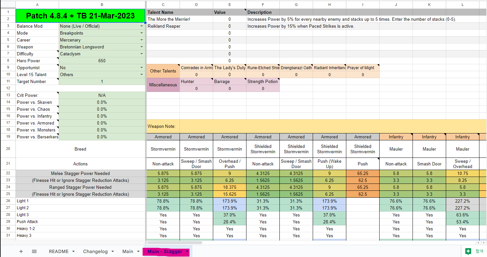Image resolution: width=487 pixels, height=257 pixels.
Task: Select the N/A Crit Power value cell
Action: click(x=102, y=95)
